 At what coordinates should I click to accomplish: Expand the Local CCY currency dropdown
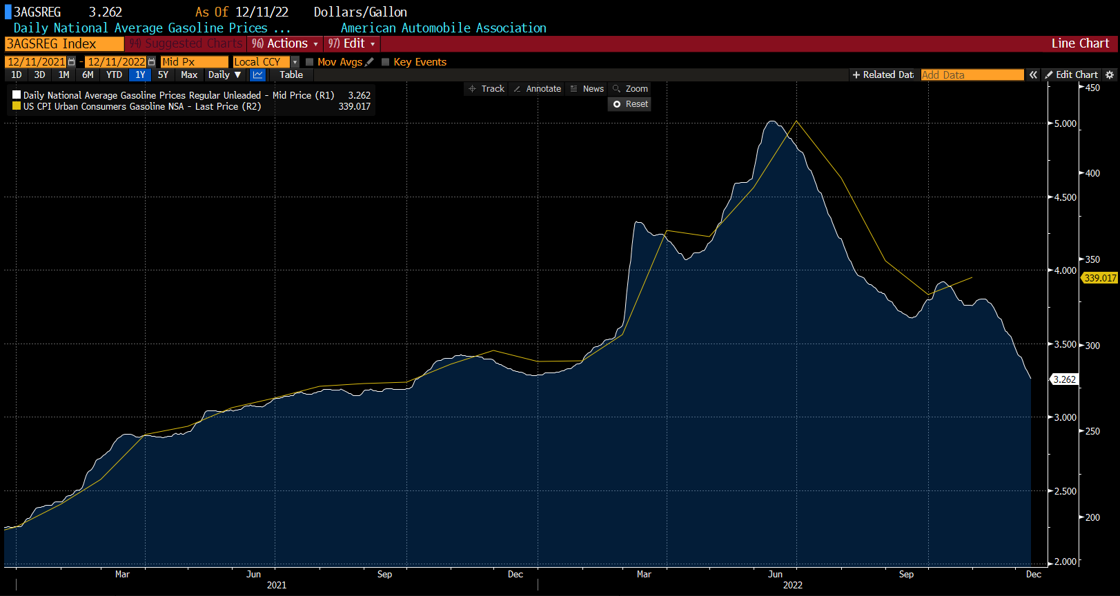click(x=295, y=62)
